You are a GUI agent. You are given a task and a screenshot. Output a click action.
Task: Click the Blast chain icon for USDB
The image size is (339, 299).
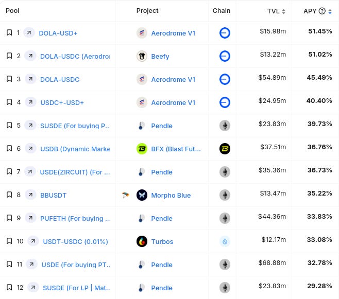[225, 149]
